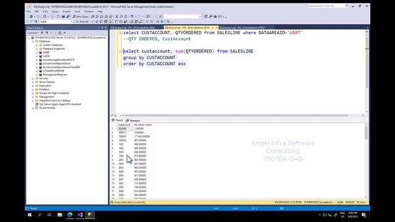Open Microsoft Edge from the taskbar
Viewport: 395px width, 222px height.
tap(70, 215)
